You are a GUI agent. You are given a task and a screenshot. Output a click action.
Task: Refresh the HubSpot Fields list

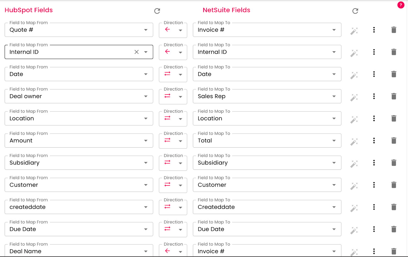pos(157,11)
